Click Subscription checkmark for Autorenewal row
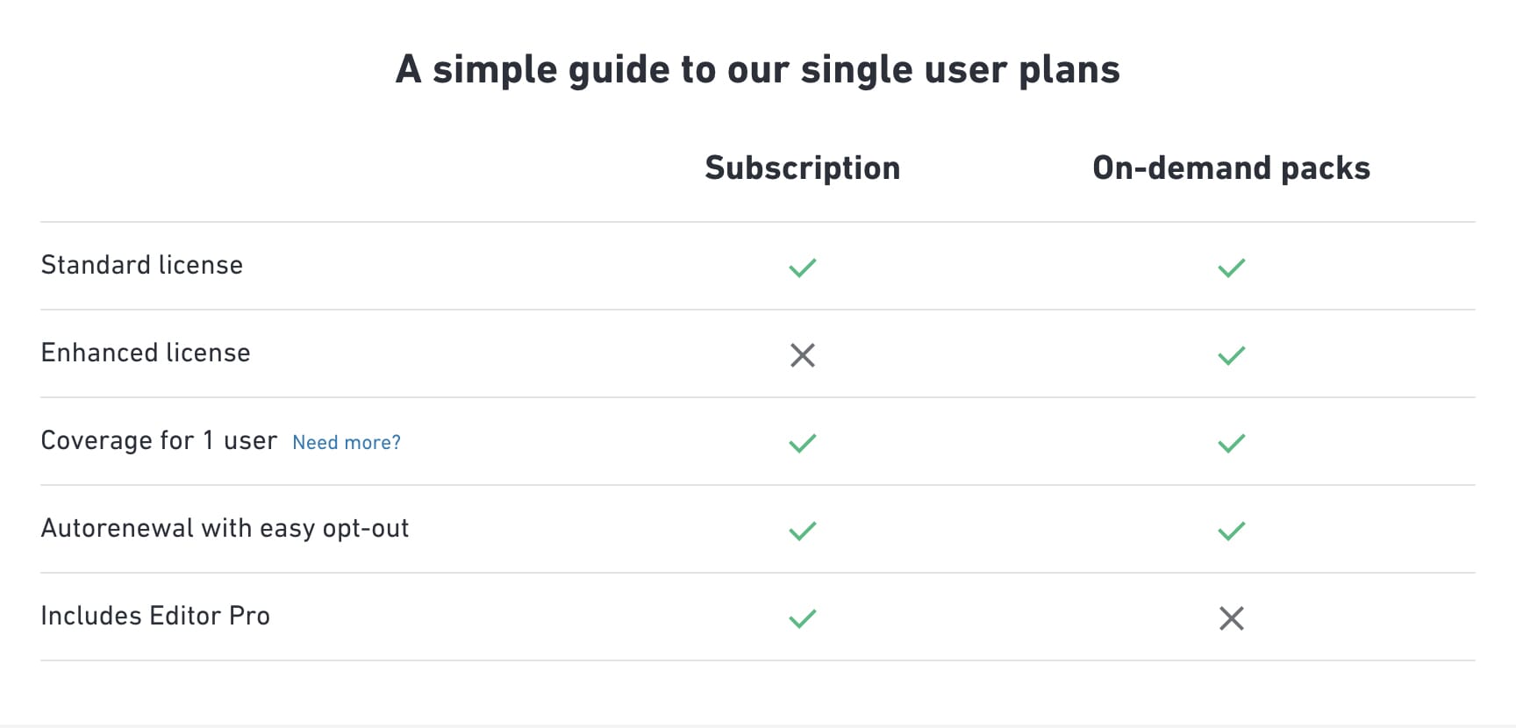The image size is (1516, 728). (802, 531)
